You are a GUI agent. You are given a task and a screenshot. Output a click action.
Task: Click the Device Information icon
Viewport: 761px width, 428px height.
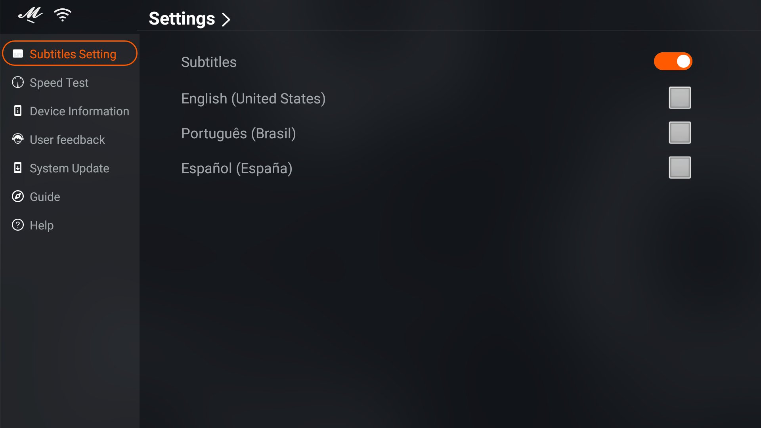[18, 111]
